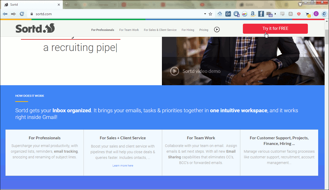Click the Try it for FREE button
Viewport: 329px width, 190px height.
pos(275,29)
